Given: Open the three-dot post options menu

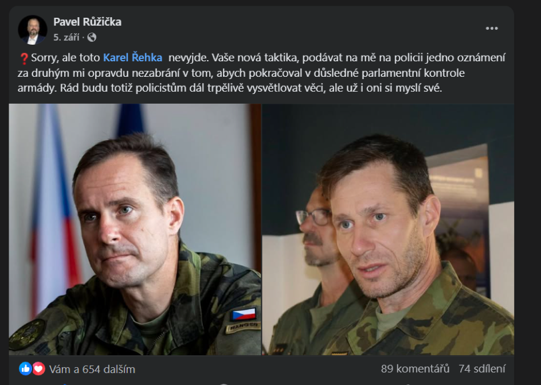Looking at the screenshot, I should click(x=491, y=28).
